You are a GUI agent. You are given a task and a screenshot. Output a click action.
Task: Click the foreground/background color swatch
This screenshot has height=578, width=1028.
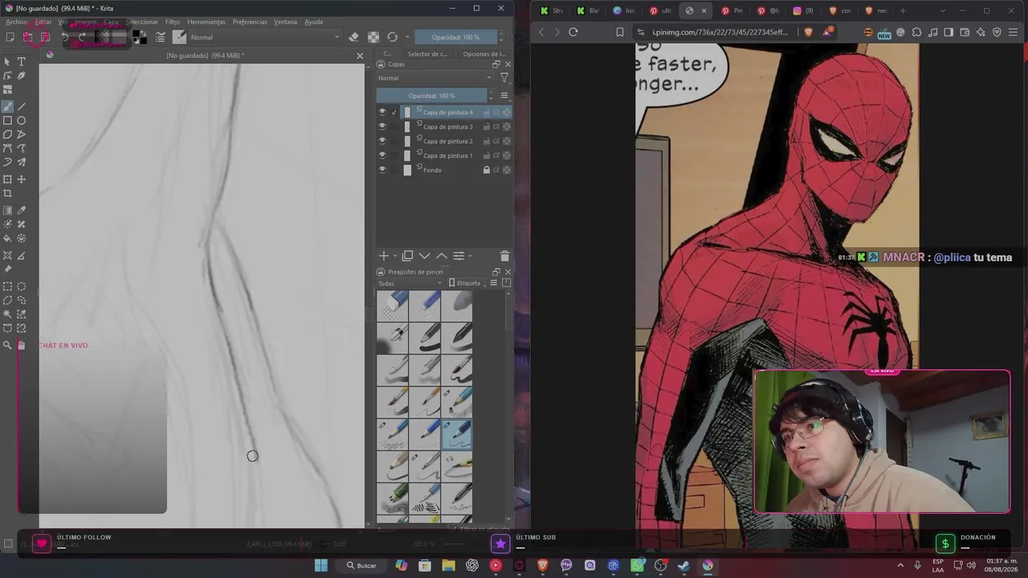pos(139,37)
